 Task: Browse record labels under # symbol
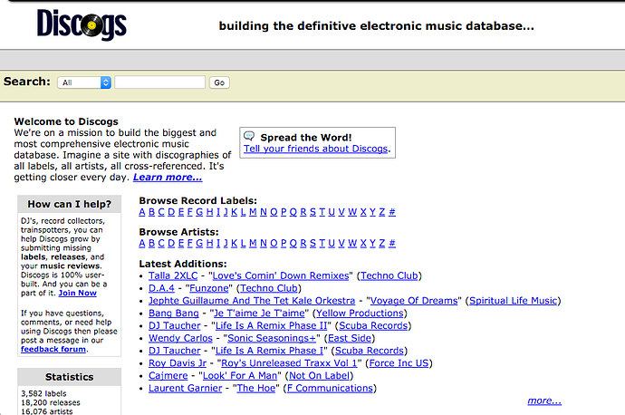click(392, 212)
